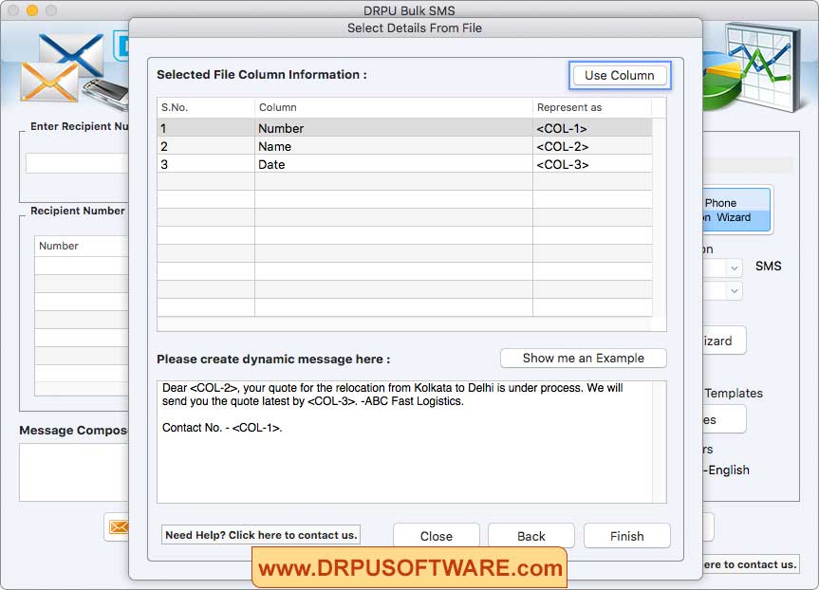The height and width of the screenshot is (590, 819).
Task: Click the Represent as column header
Action: tap(592, 107)
